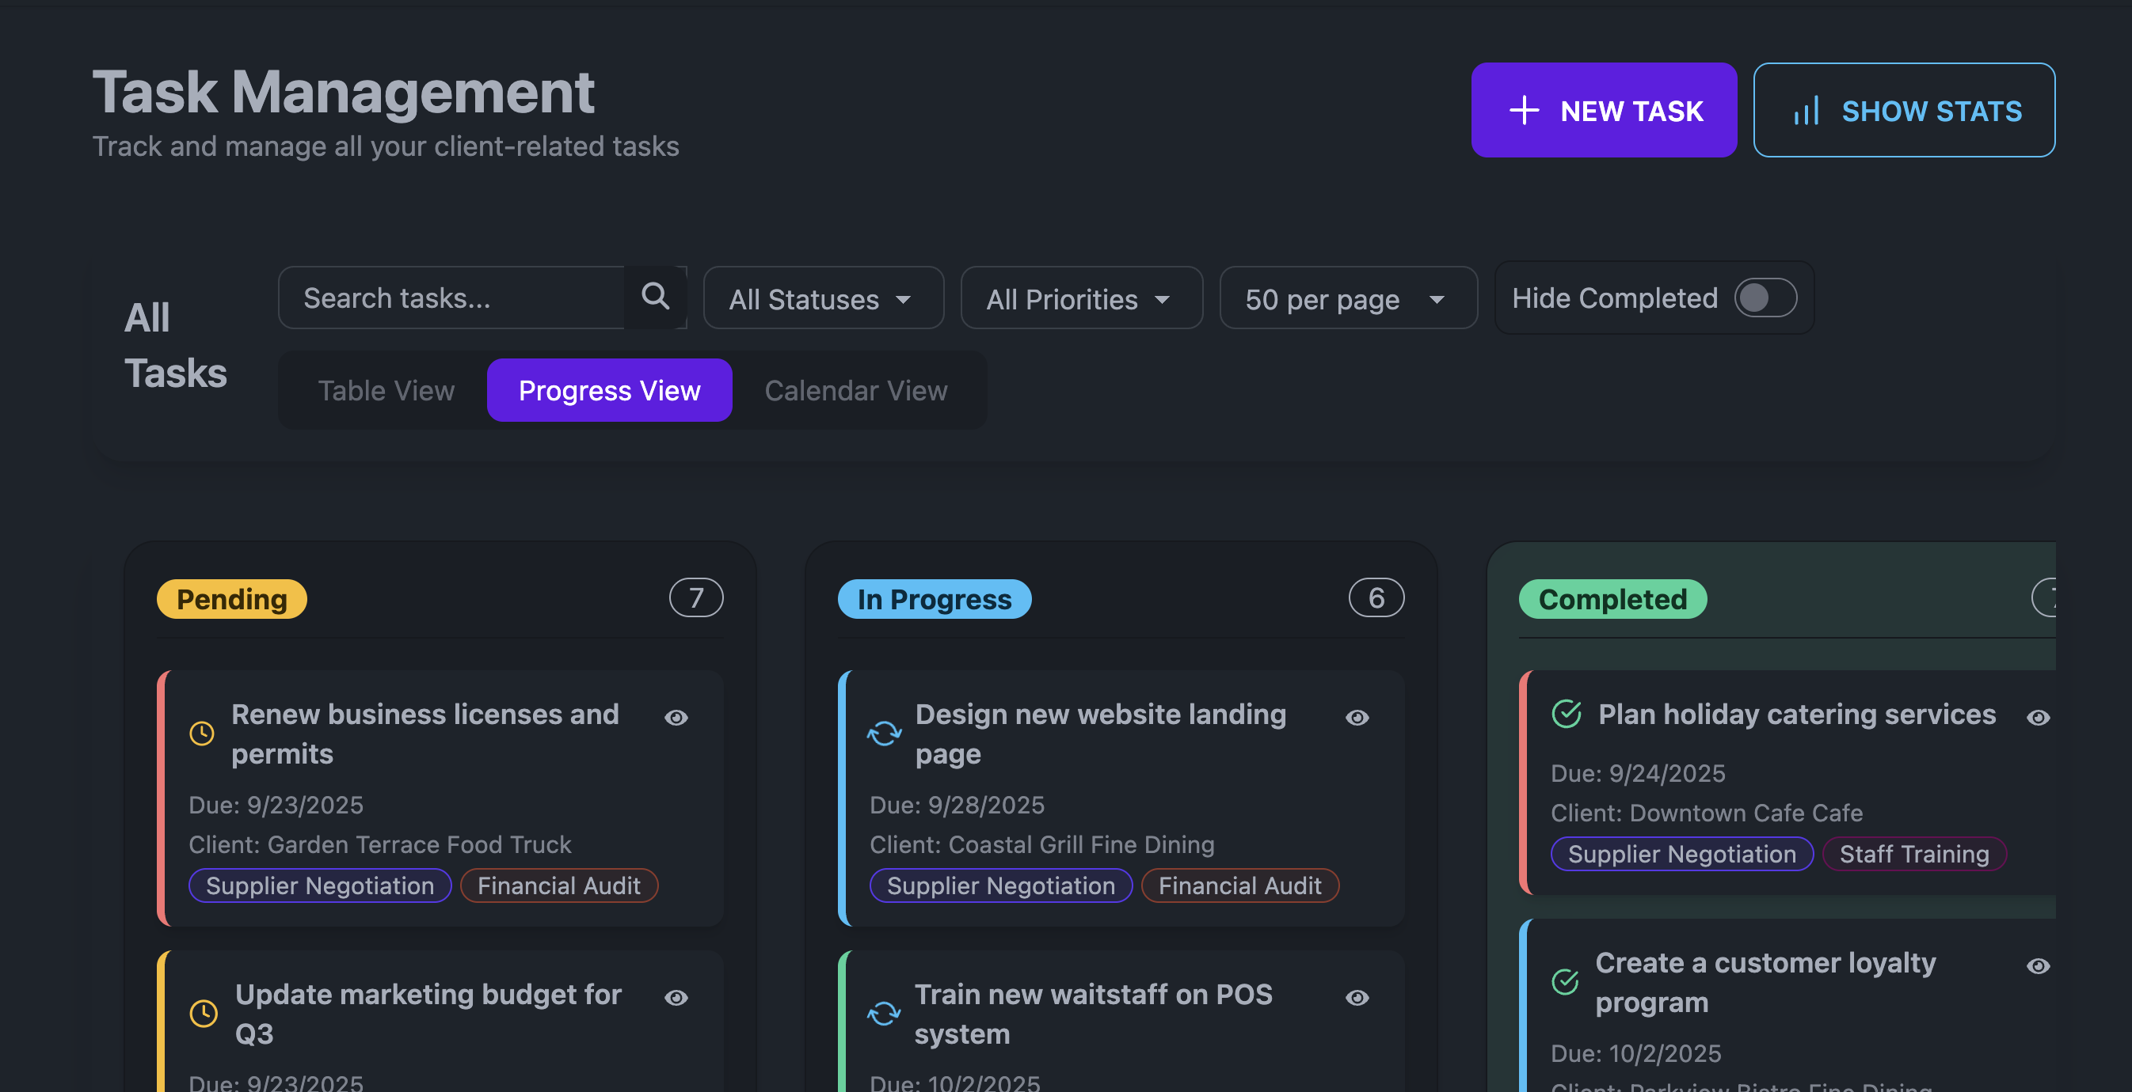Click the bar chart icon in Show Stats
Screen dimensions: 2132x1092
pyautogui.click(x=1806, y=111)
